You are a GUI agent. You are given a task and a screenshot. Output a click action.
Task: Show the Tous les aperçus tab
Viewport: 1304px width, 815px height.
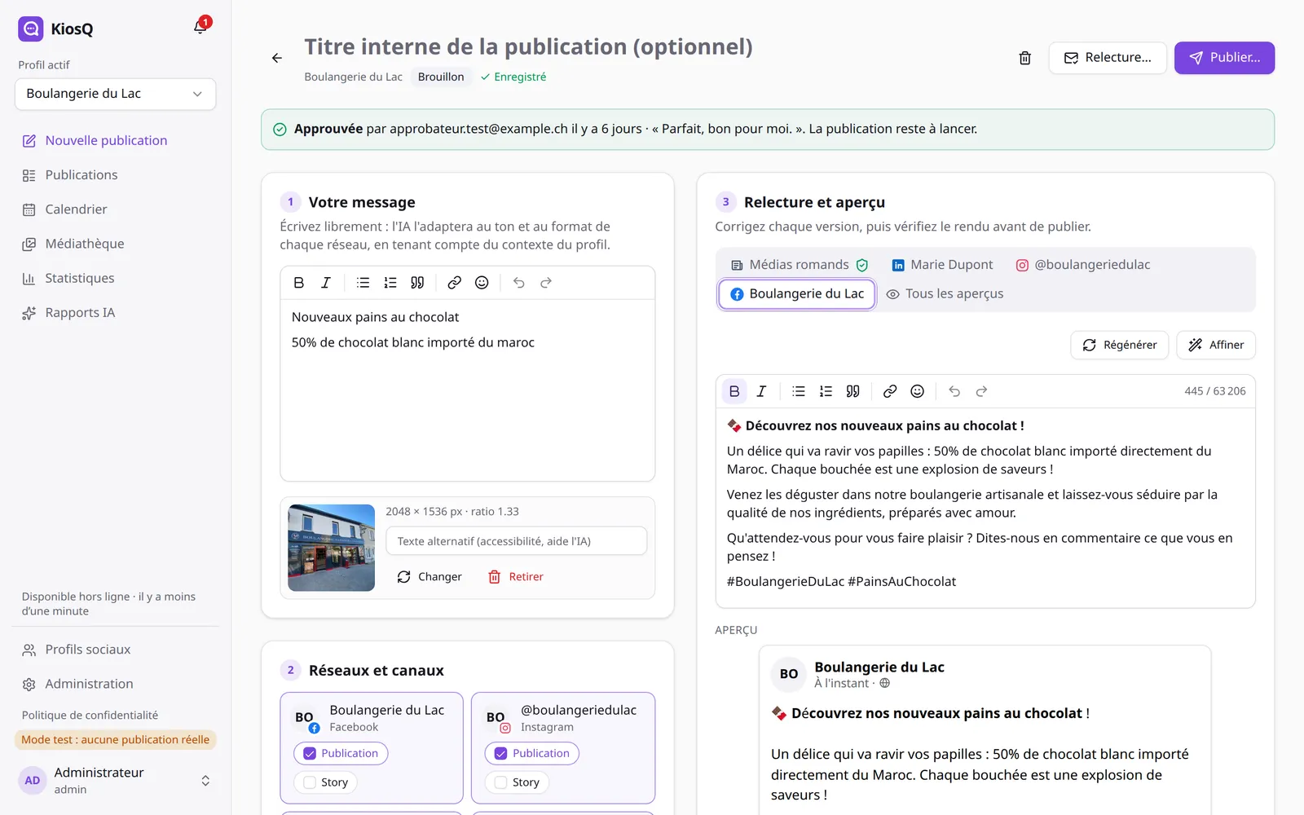click(945, 294)
